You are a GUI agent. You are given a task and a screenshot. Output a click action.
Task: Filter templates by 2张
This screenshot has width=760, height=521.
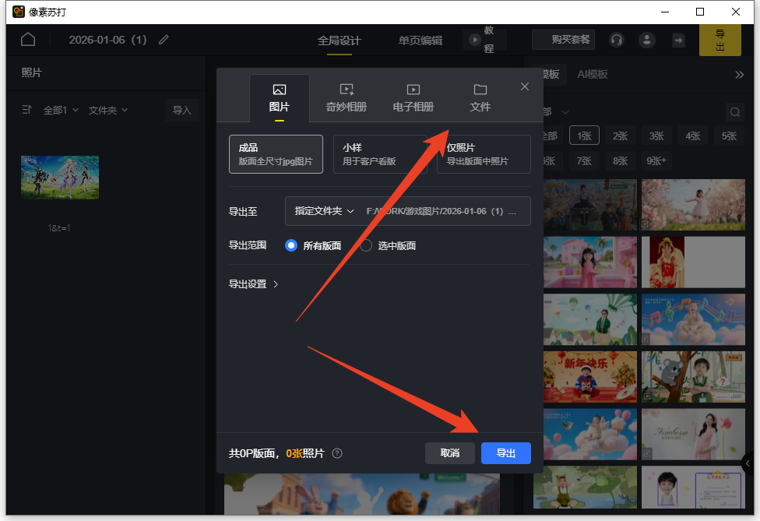click(620, 136)
